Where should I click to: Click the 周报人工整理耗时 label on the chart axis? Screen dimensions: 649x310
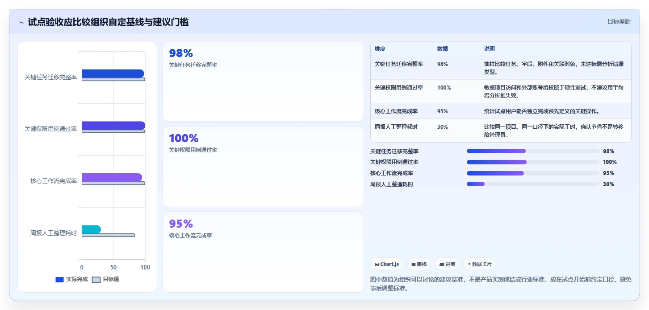click(54, 233)
